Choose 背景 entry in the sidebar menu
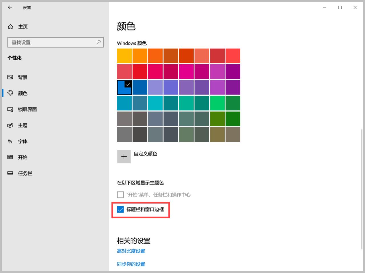Screen dimensions: 365x273 click(23, 77)
